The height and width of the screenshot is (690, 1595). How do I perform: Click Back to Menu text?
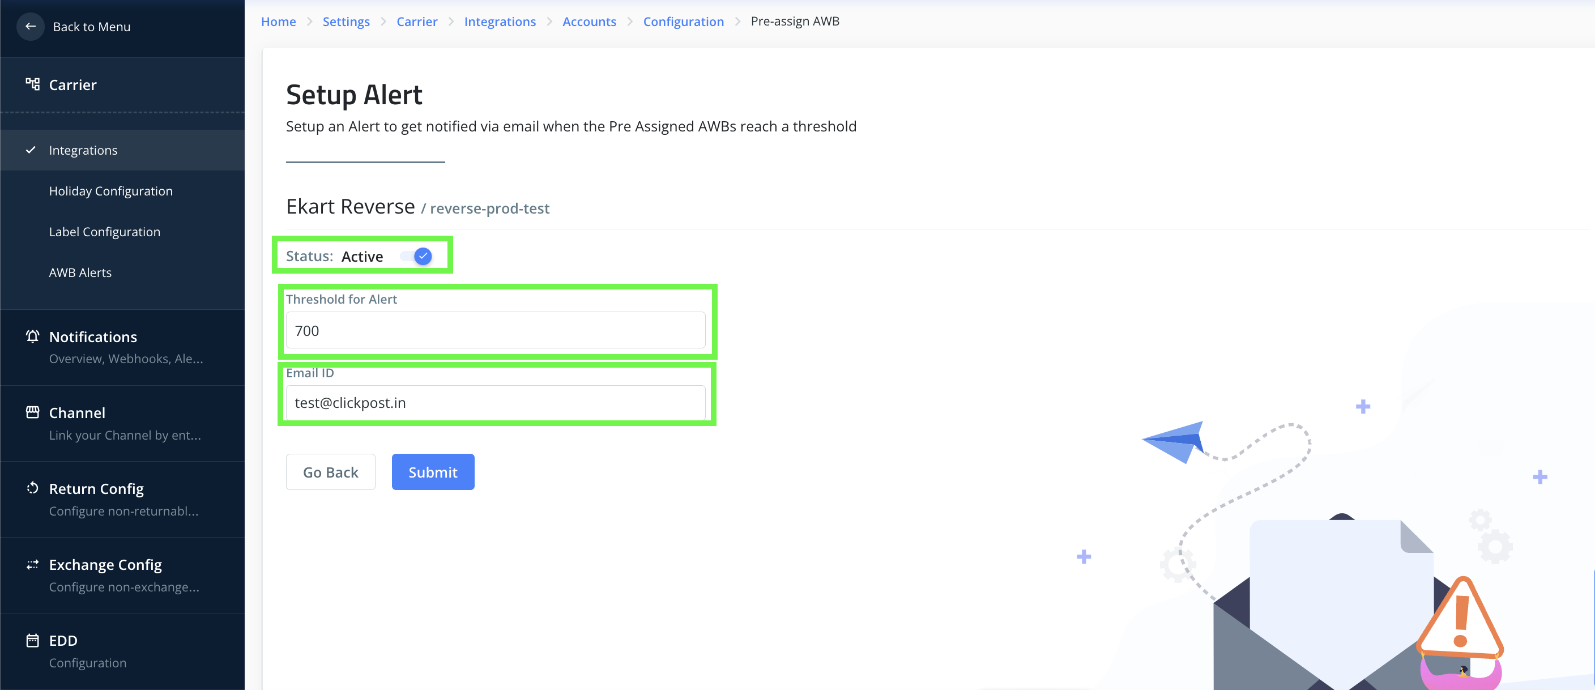(92, 27)
